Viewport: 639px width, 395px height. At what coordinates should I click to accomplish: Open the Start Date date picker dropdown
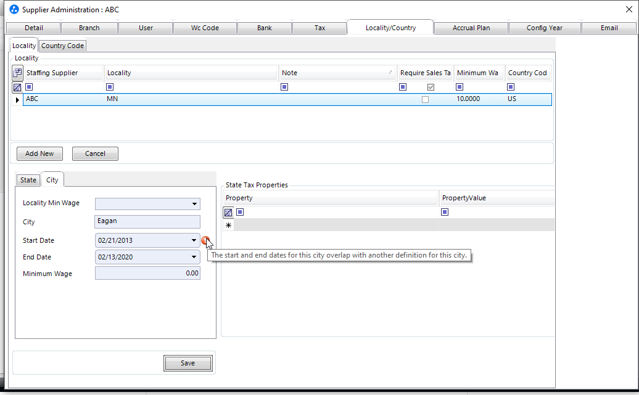point(194,240)
